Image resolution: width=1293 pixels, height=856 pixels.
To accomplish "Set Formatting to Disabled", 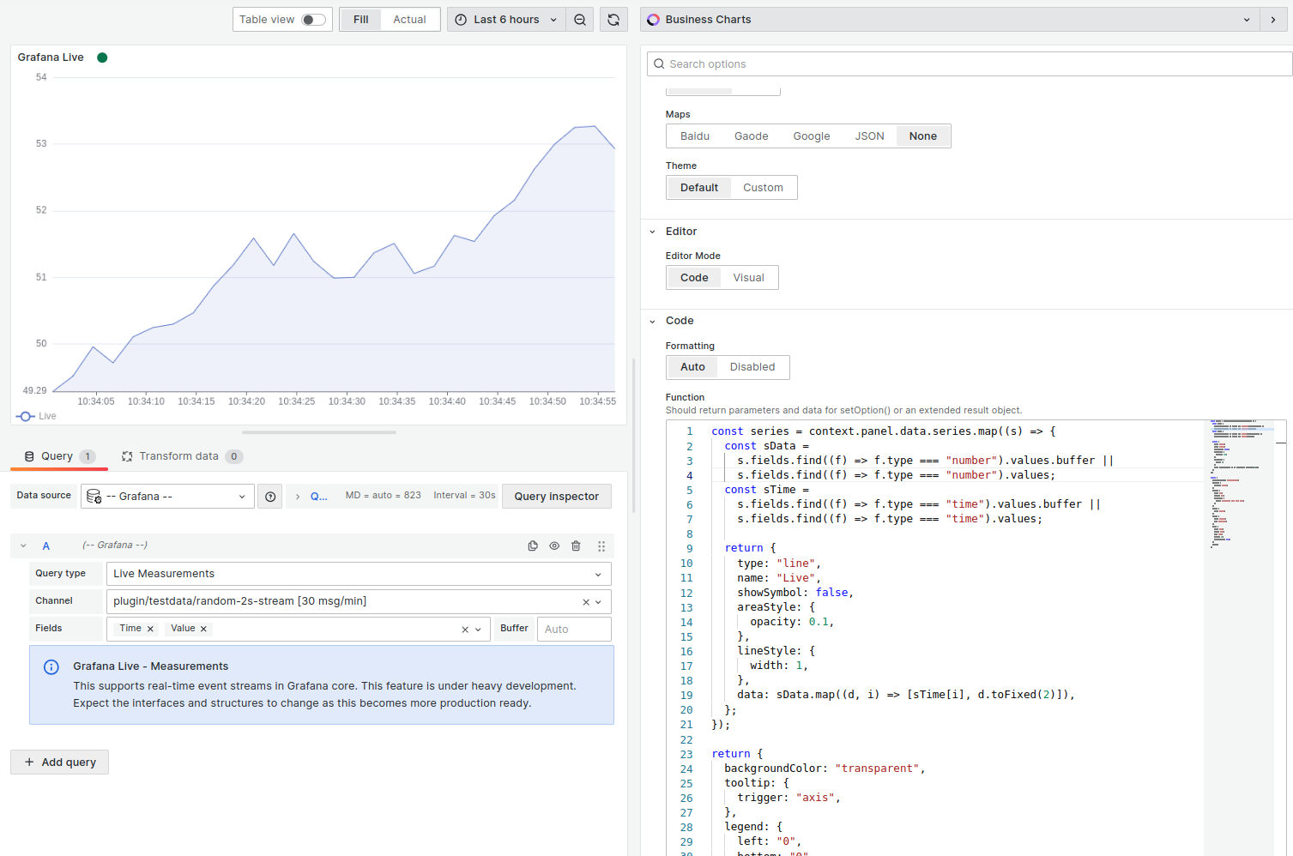I will point(752,367).
